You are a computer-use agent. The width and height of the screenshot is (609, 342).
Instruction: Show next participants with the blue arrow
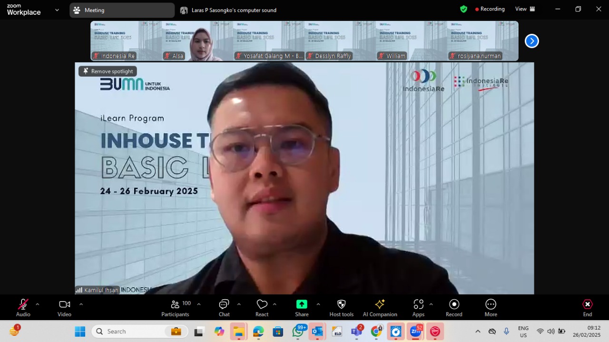click(531, 41)
